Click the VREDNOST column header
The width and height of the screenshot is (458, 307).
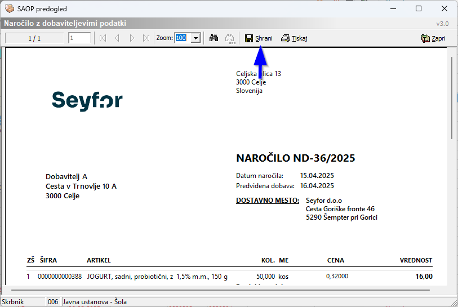[x=416, y=260]
